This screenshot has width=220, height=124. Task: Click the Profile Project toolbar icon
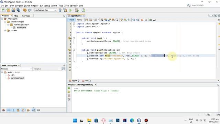pos(84,10)
